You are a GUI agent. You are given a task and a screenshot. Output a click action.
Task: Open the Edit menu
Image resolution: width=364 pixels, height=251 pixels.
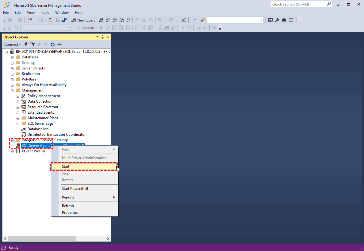click(x=18, y=13)
